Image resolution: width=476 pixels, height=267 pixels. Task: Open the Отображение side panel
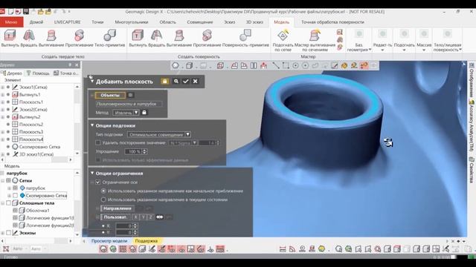pyautogui.click(x=472, y=80)
